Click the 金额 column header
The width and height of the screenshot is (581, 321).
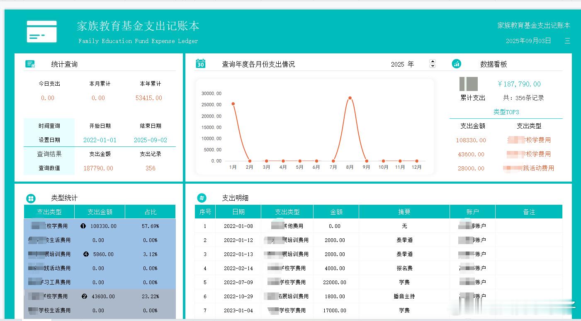click(336, 212)
